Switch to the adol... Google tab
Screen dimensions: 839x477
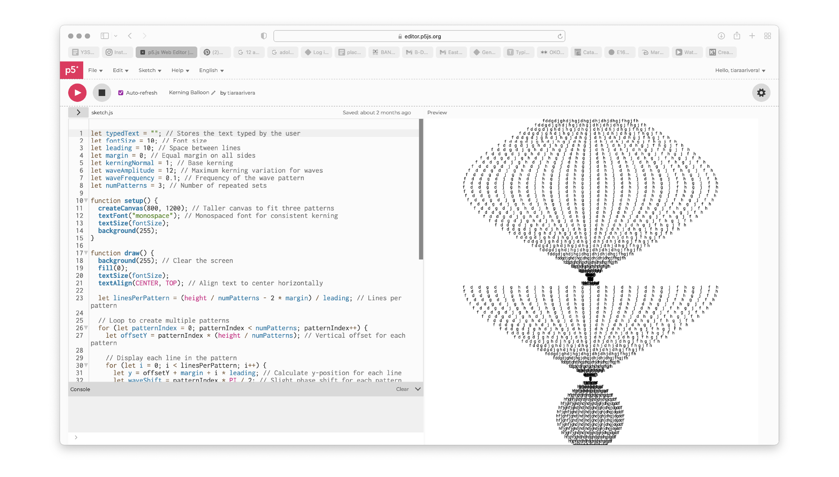[283, 52]
